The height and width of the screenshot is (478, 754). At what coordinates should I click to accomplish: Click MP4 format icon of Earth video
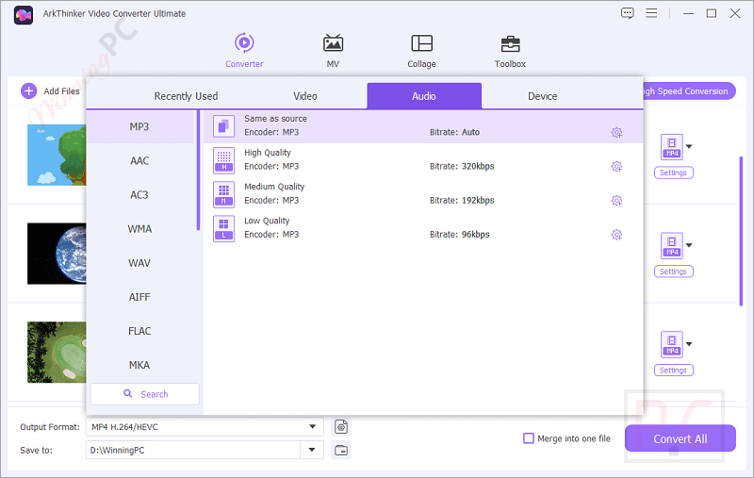[672, 245]
